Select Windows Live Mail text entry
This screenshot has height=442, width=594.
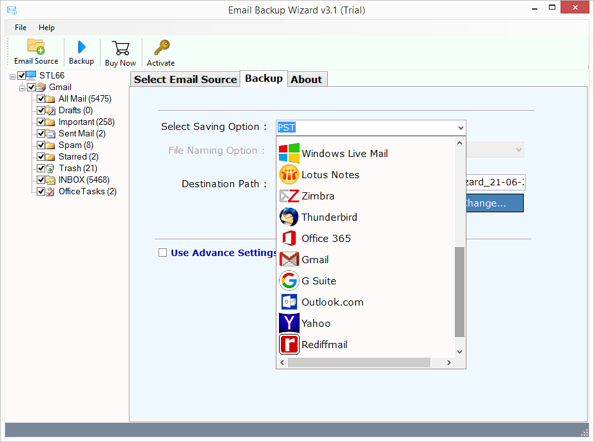(345, 154)
